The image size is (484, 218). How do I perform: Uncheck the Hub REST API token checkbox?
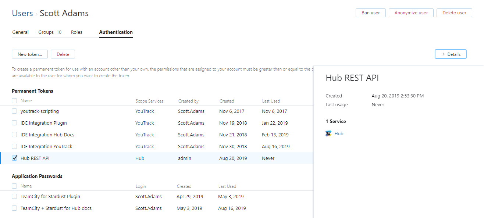click(x=14, y=158)
